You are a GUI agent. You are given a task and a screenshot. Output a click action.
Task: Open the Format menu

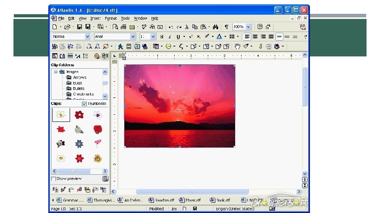(111, 19)
